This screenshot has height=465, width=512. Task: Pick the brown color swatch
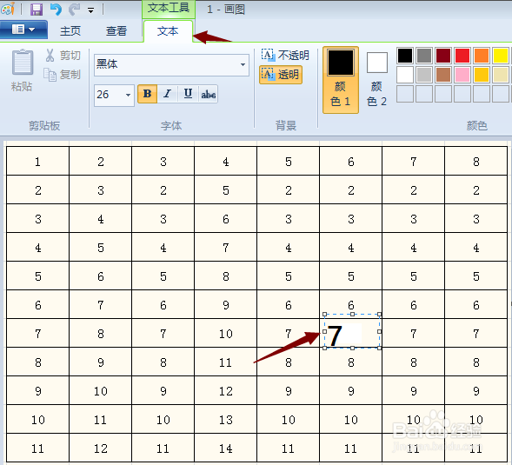pyautogui.click(x=443, y=75)
